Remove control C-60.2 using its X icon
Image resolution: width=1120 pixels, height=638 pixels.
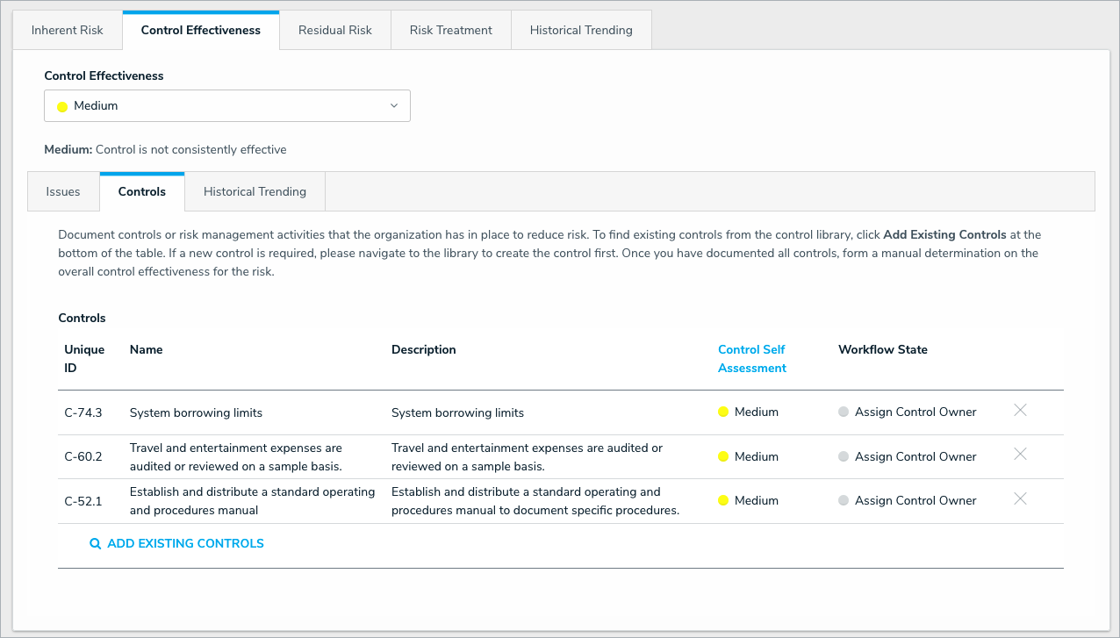(x=1020, y=455)
